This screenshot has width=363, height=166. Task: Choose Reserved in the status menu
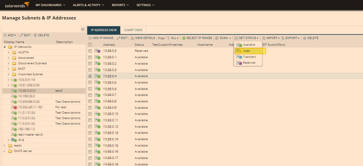248,63
